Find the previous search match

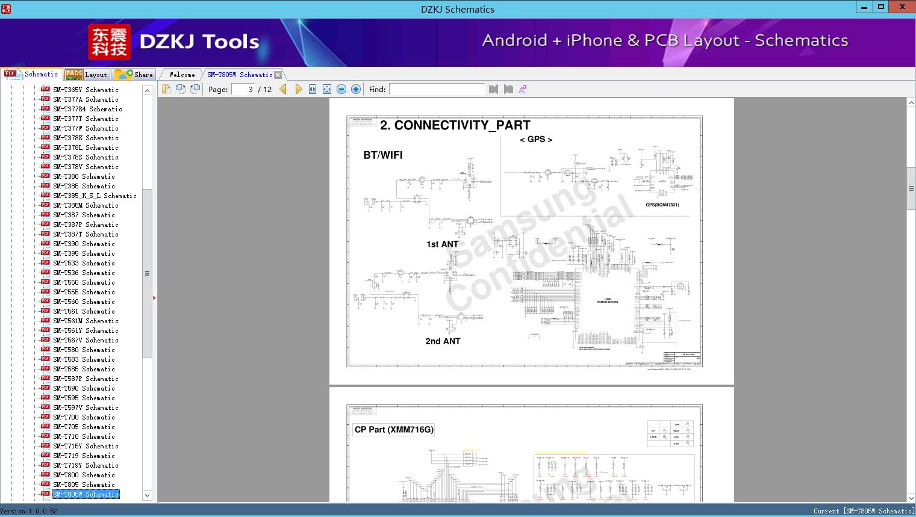[x=494, y=89]
